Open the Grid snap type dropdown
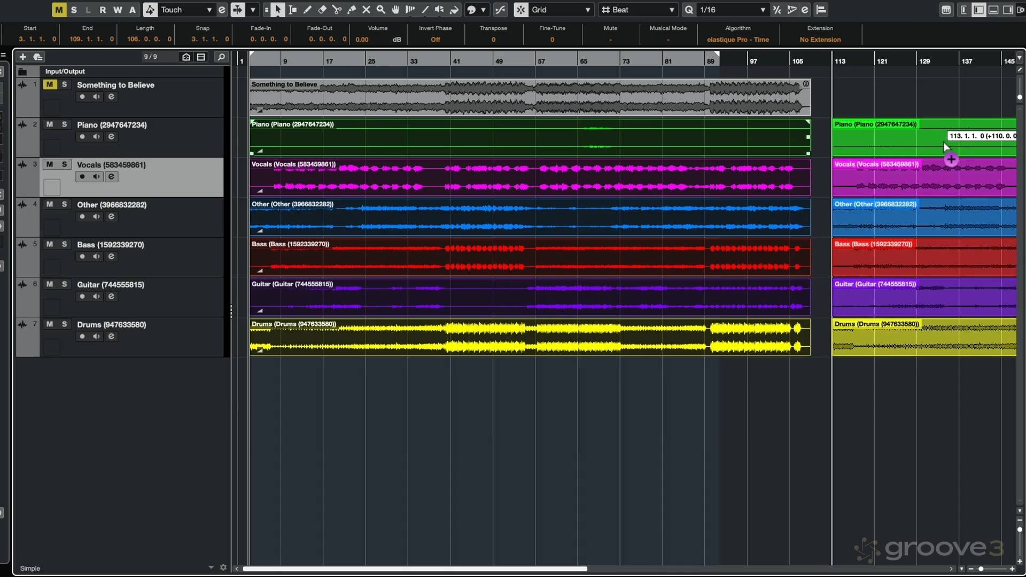Viewport: 1026px width, 577px height. tap(561, 10)
